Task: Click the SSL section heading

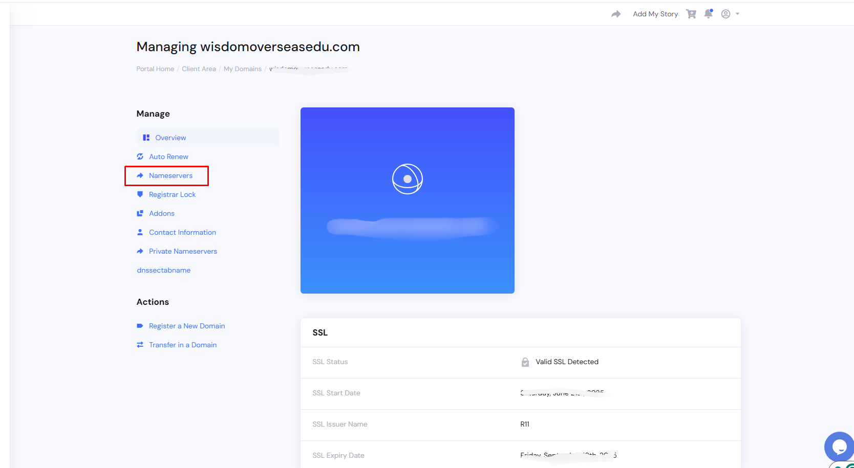Action: tap(320, 332)
